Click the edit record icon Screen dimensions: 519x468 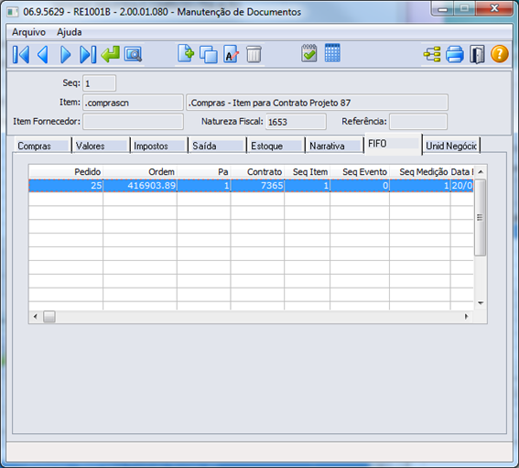click(x=231, y=54)
